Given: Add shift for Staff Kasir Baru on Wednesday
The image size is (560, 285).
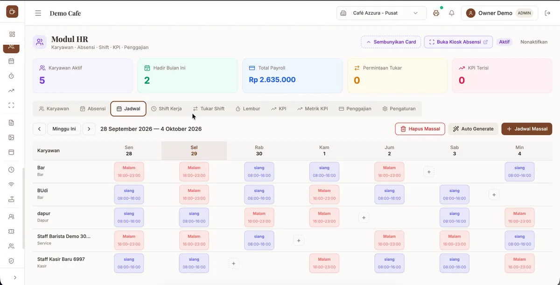Looking at the screenshot, I should 234,264.
